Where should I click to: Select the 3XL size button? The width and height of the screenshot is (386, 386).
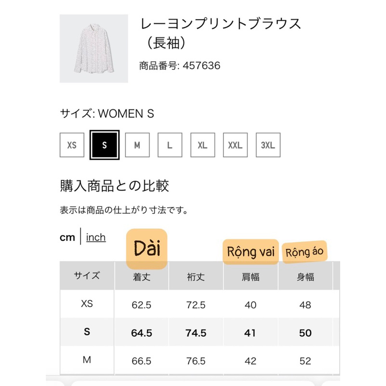coord(268,145)
